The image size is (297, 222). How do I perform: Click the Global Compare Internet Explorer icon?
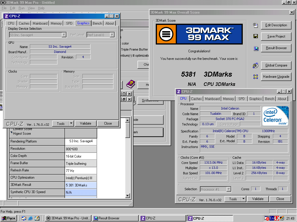(256, 66)
